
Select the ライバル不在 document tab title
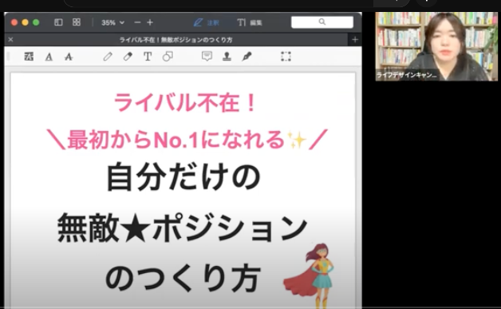pos(176,40)
